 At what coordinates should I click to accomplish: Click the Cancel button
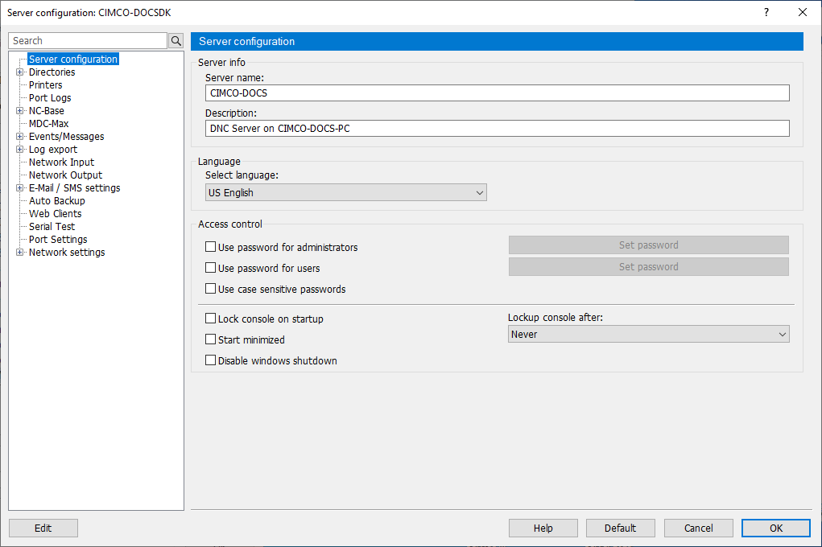(x=698, y=528)
